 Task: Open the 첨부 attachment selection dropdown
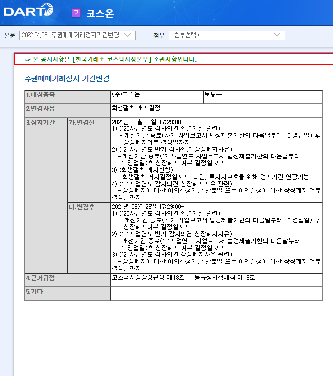click(227, 35)
